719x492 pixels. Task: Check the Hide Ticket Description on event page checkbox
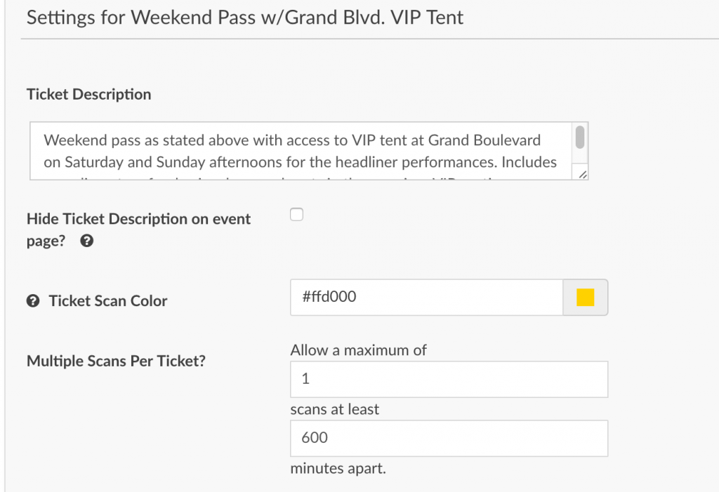coord(296,214)
